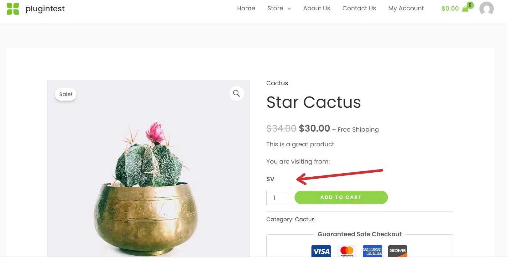Click the user avatar icon
Viewport: 507px width, 261px height.
click(x=486, y=9)
